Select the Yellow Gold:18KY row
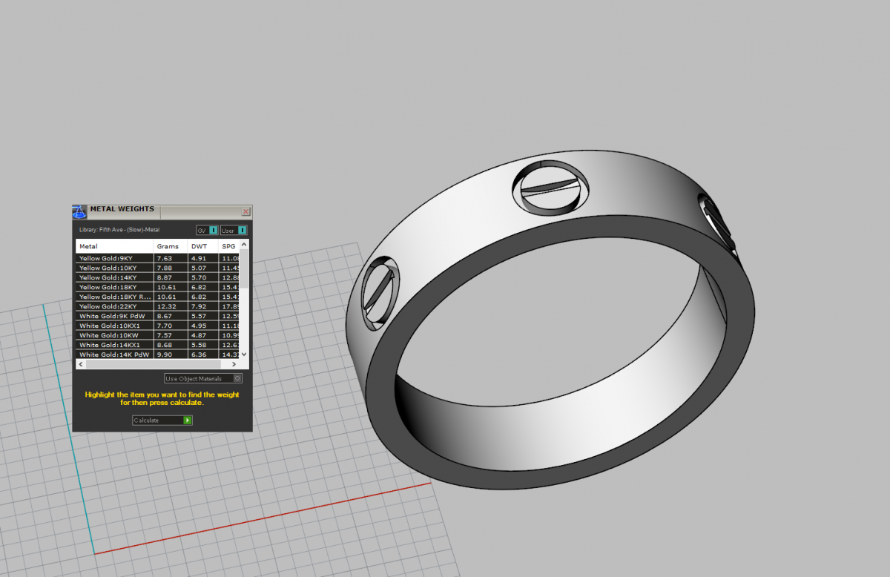Viewport: 890px width, 577px height. pyautogui.click(x=157, y=286)
